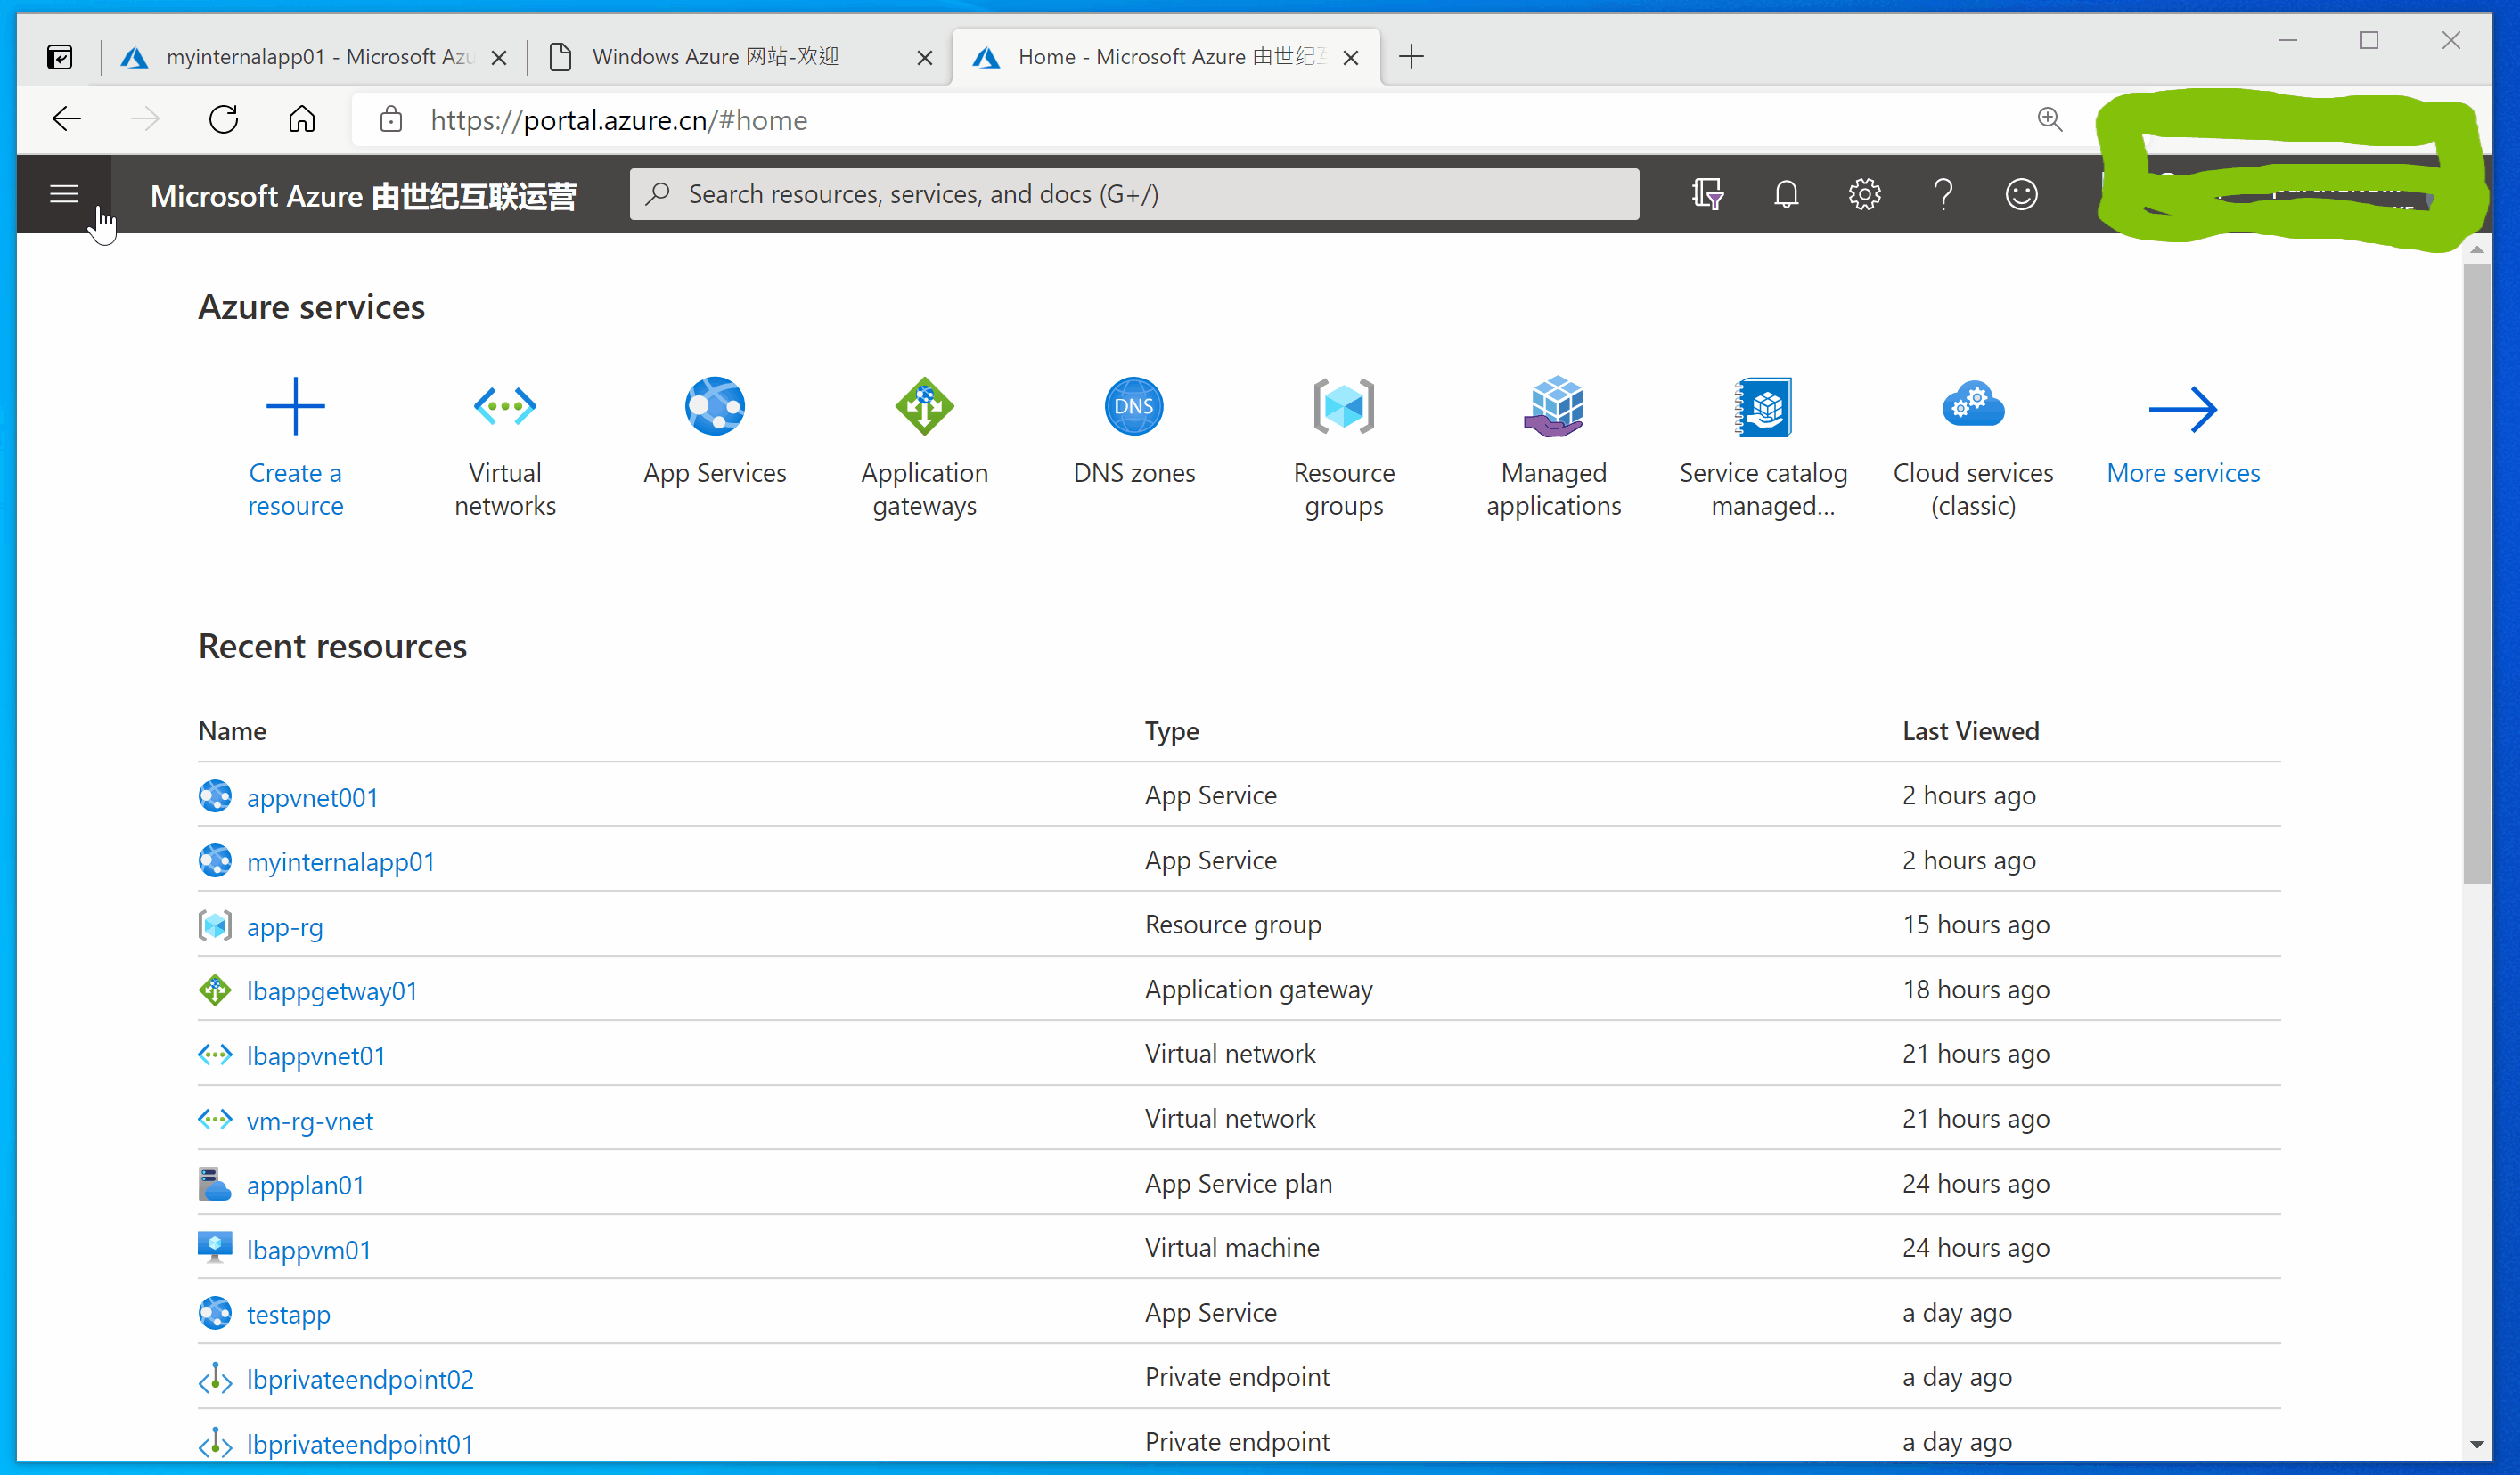Switch to the myinternalapp01 browser tab
Screen dimensions: 2520x1475
[317, 57]
